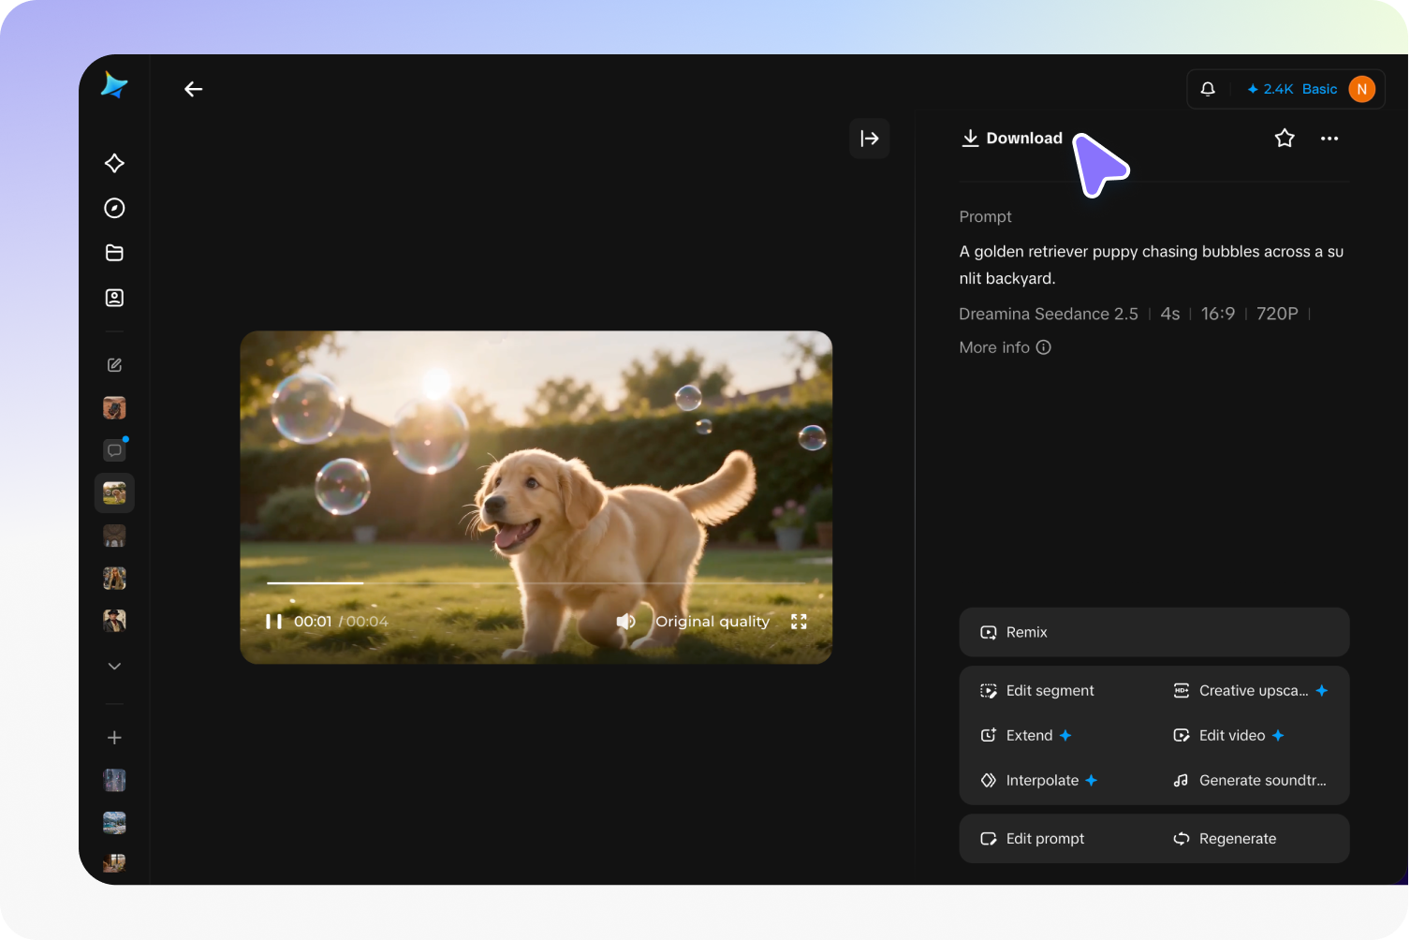Go back using the left arrow

click(194, 89)
